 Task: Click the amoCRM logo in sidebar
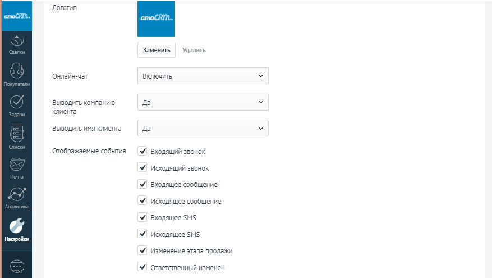coord(16,16)
